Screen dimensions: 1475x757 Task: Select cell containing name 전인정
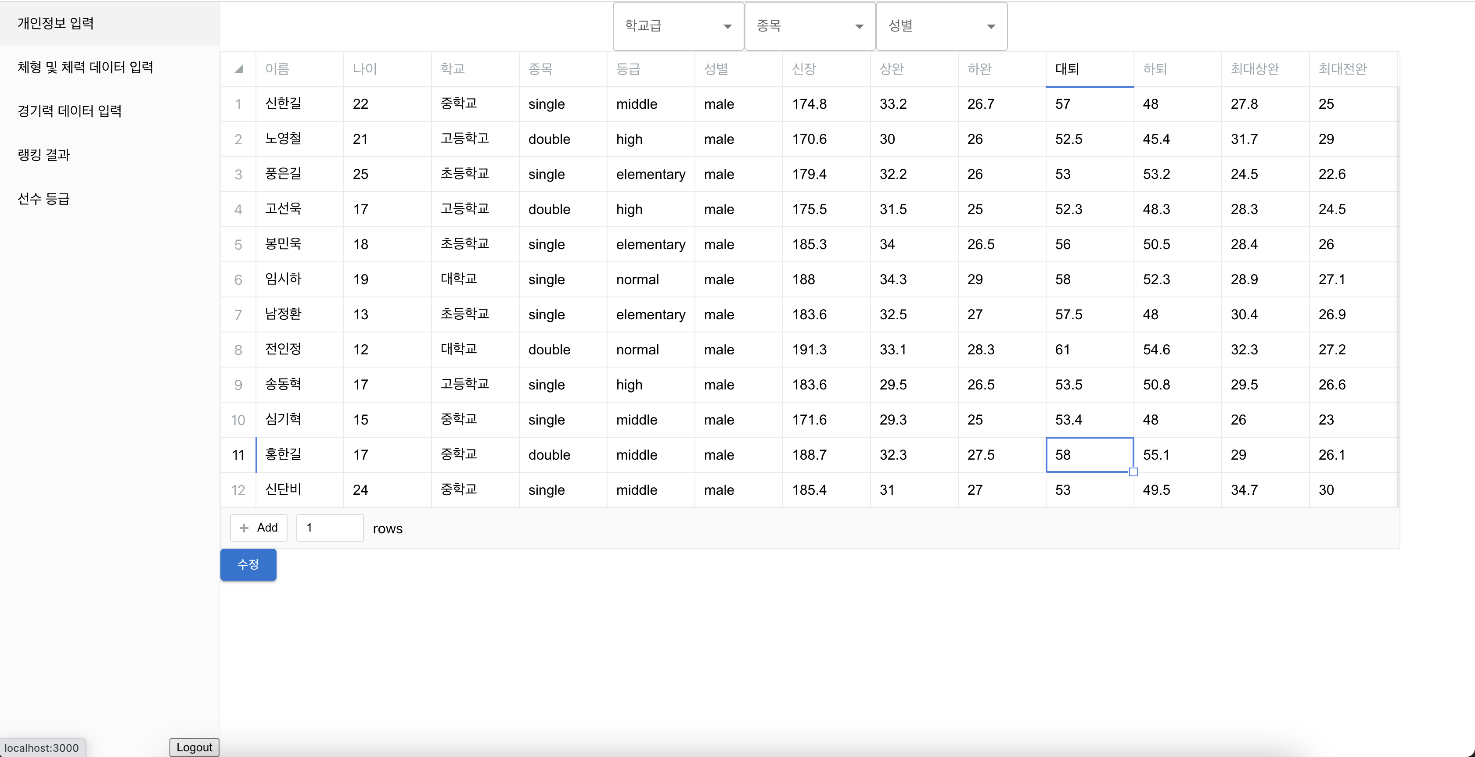(299, 349)
